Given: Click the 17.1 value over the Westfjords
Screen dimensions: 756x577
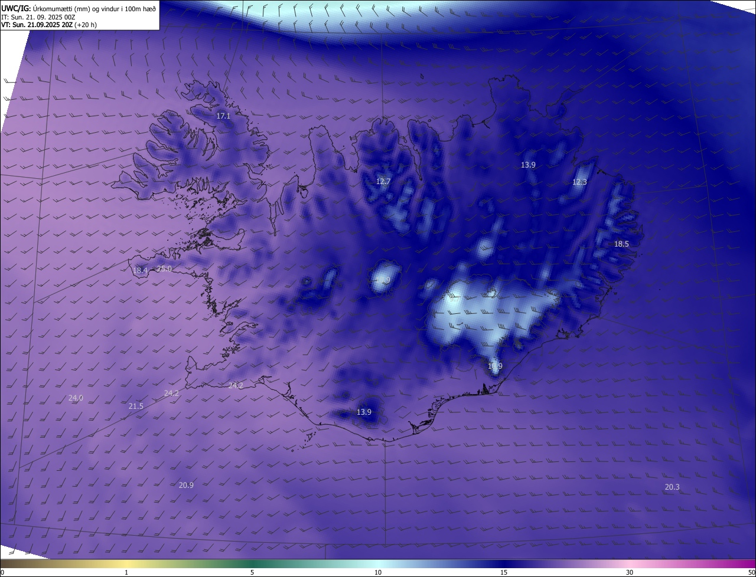Looking at the screenshot, I should 223,116.
